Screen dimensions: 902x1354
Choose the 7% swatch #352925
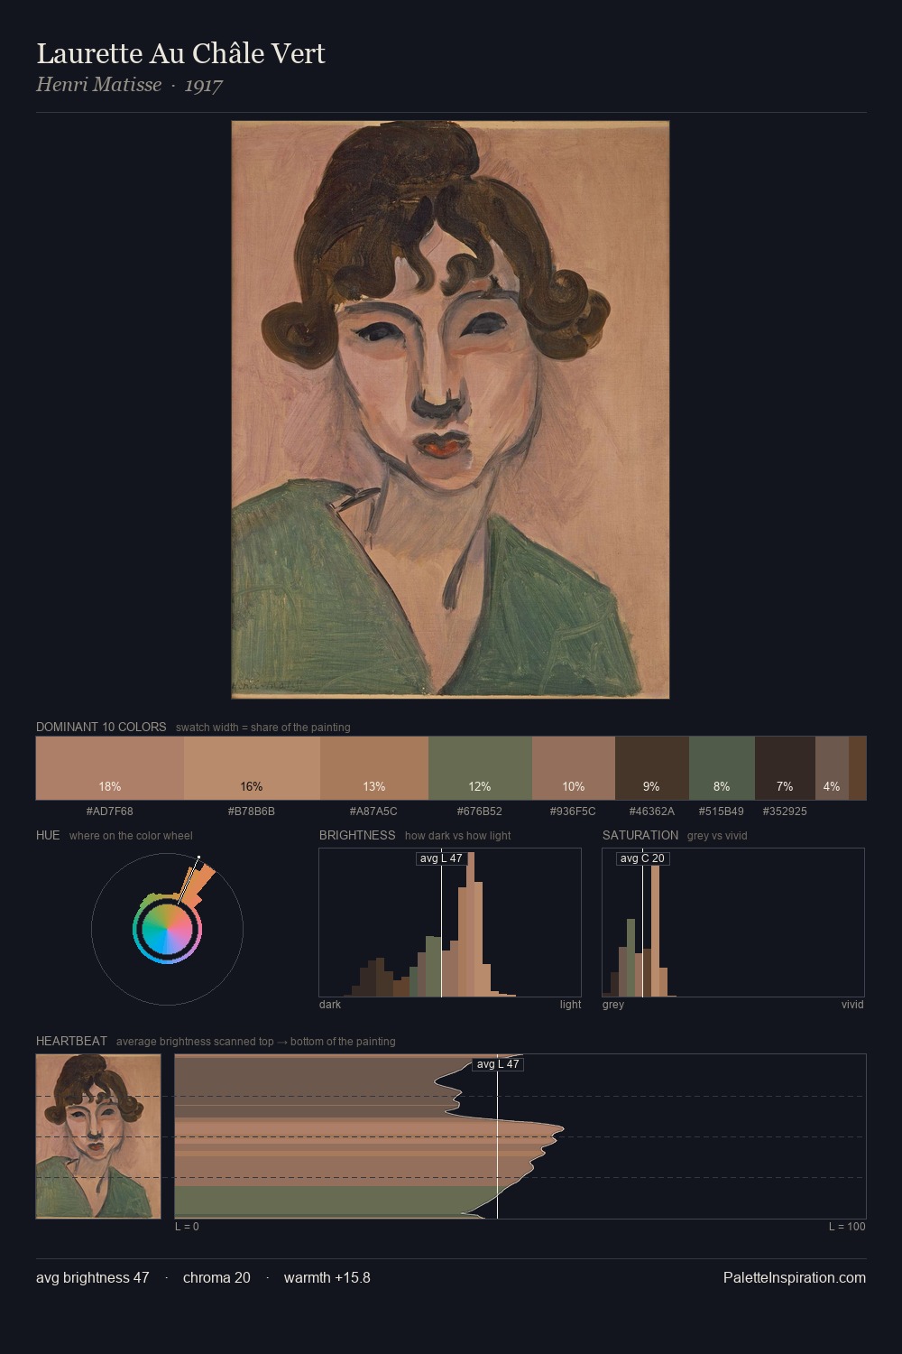tap(785, 768)
